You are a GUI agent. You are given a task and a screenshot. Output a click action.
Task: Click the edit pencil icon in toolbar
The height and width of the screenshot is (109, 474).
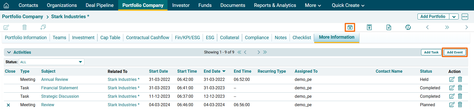pos(6,27)
